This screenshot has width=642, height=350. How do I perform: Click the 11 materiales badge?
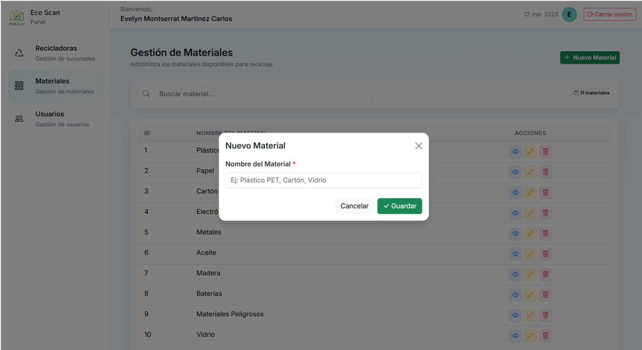[x=592, y=93]
